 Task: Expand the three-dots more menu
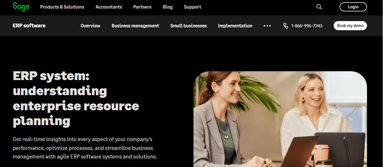267,26
